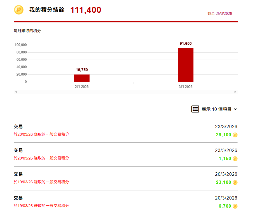The height and width of the screenshot is (218, 255).
Task: Click the 100,000 y-axis label
Action: 21,45
